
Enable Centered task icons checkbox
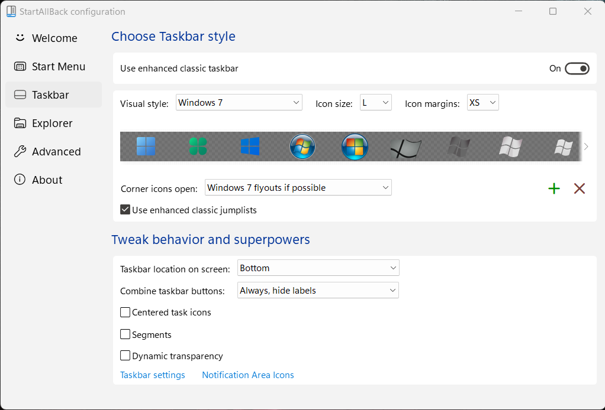pyautogui.click(x=125, y=312)
